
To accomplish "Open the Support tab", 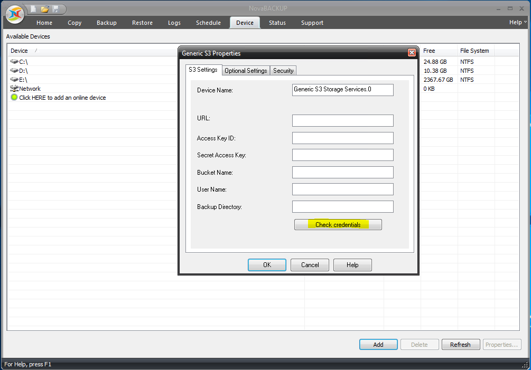I will click(312, 23).
